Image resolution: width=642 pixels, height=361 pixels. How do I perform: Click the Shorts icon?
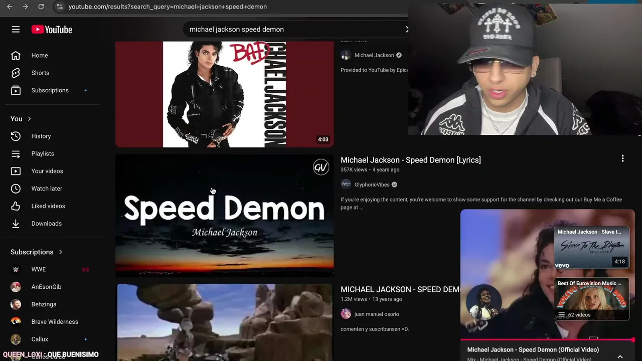[x=16, y=73]
